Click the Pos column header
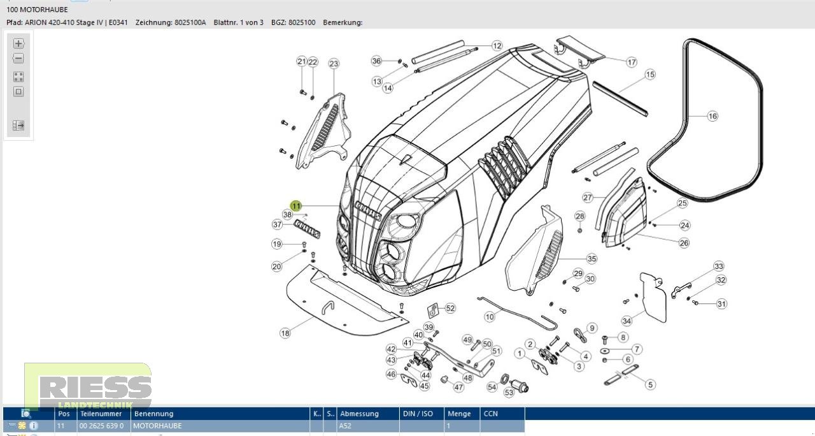Image resolution: width=815 pixels, height=436 pixels. [x=64, y=414]
